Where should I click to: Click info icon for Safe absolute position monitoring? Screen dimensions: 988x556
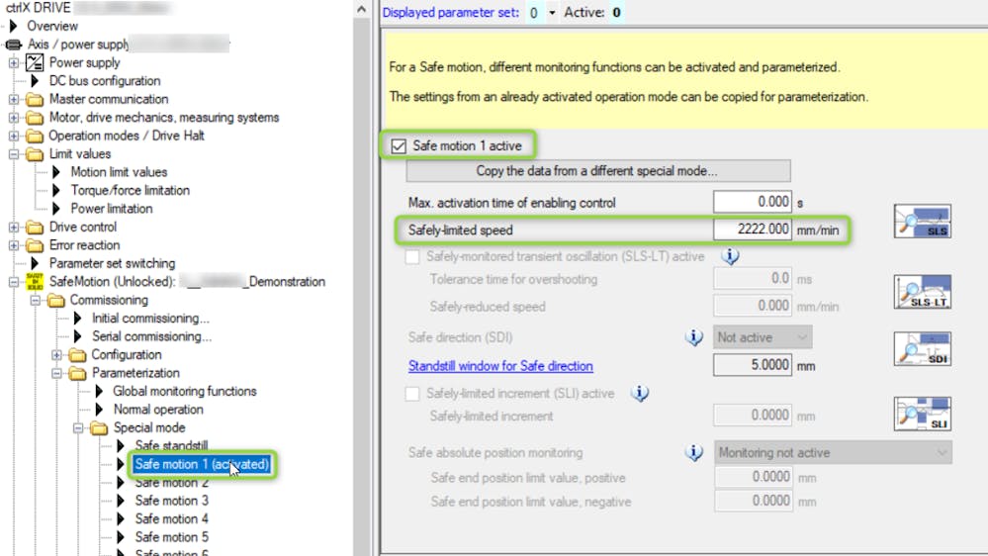click(693, 453)
